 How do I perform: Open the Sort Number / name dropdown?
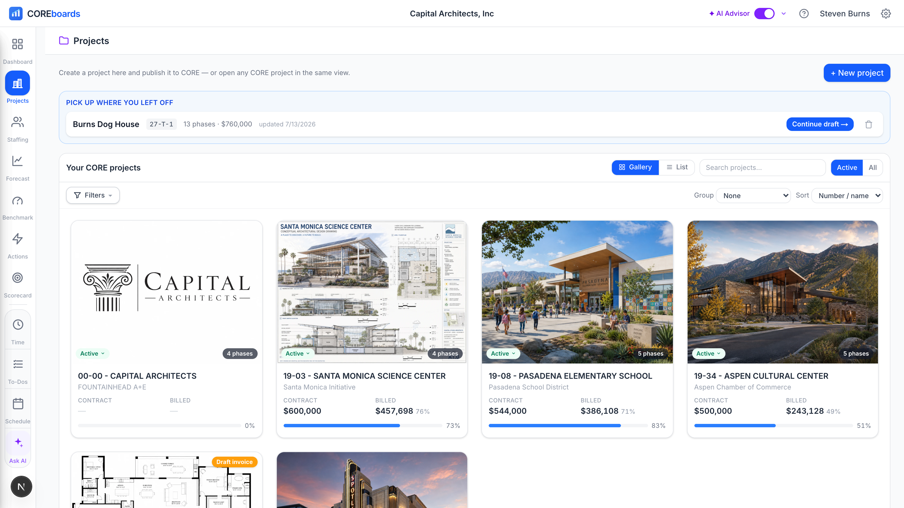(x=847, y=196)
